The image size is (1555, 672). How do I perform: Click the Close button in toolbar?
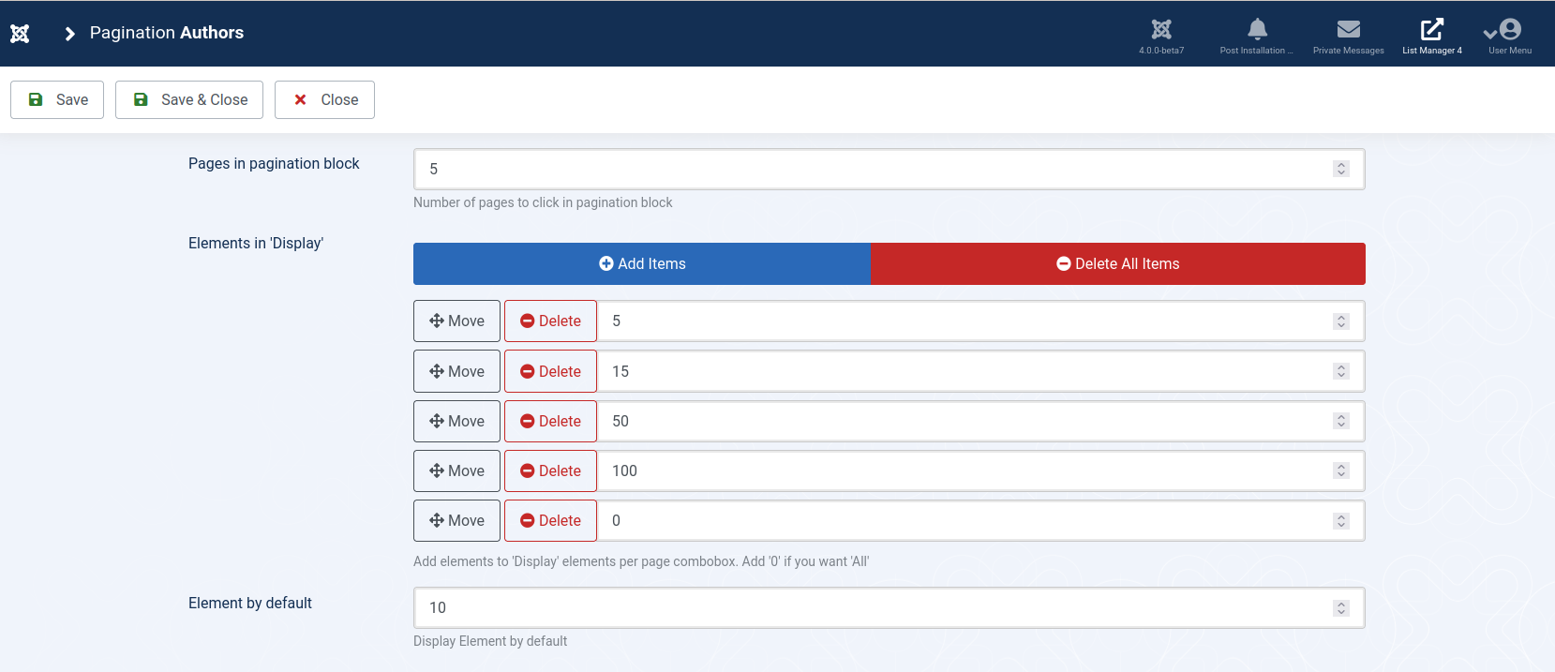(x=324, y=99)
